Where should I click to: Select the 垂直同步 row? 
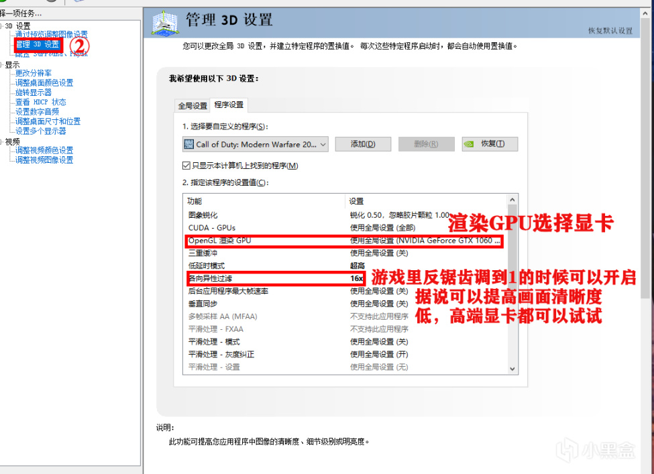pos(345,304)
